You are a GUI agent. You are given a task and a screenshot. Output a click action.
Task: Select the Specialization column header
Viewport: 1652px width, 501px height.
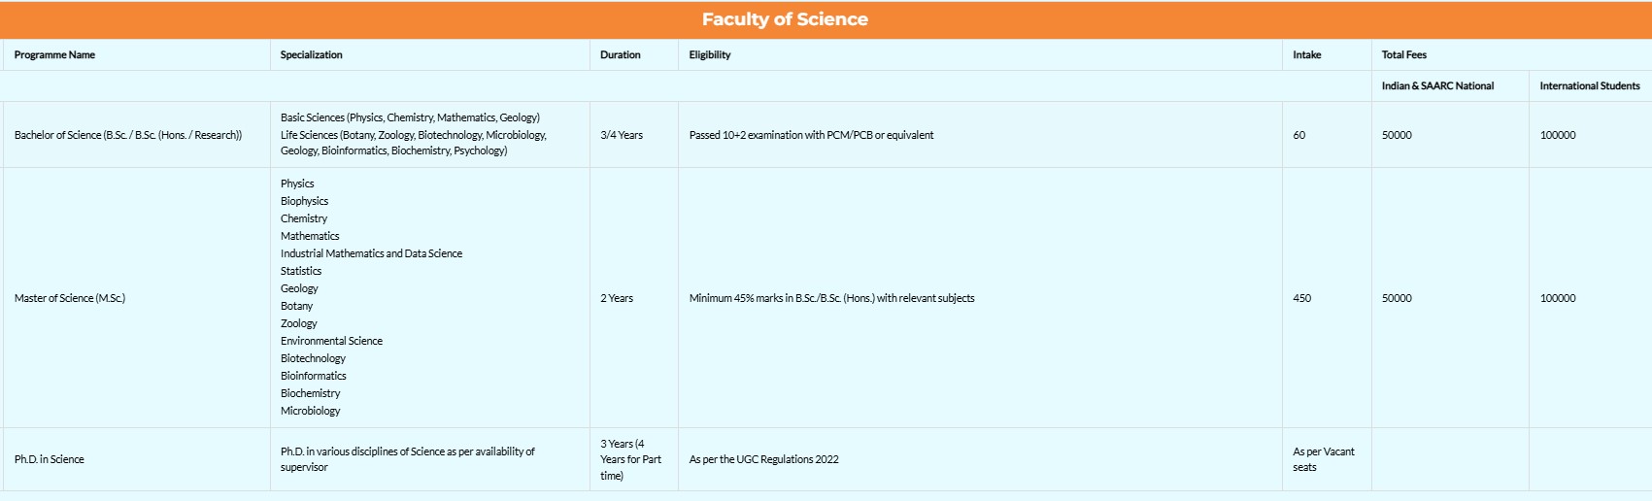point(311,55)
